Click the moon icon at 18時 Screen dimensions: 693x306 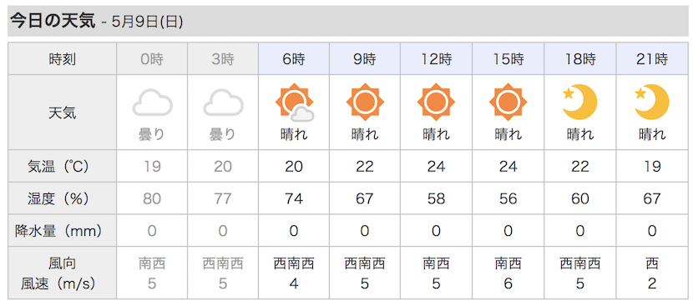pyautogui.click(x=579, y=102)
